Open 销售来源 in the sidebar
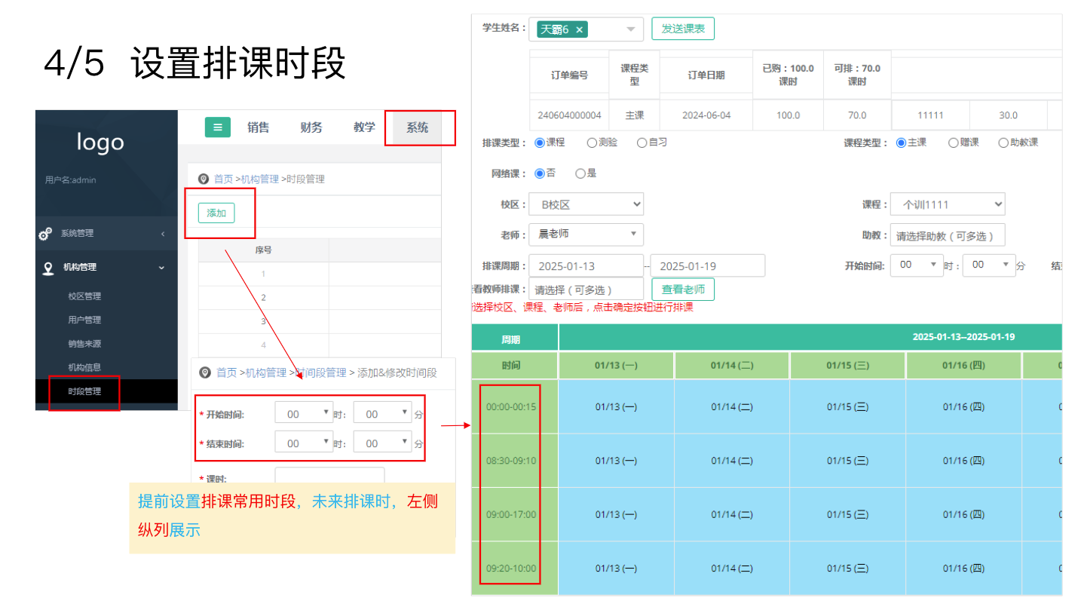 point(84,344)
